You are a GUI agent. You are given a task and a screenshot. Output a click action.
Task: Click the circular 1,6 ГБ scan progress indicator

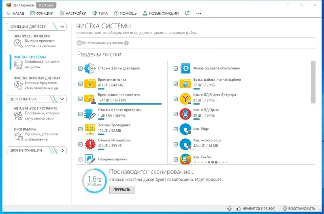(94, 180)
